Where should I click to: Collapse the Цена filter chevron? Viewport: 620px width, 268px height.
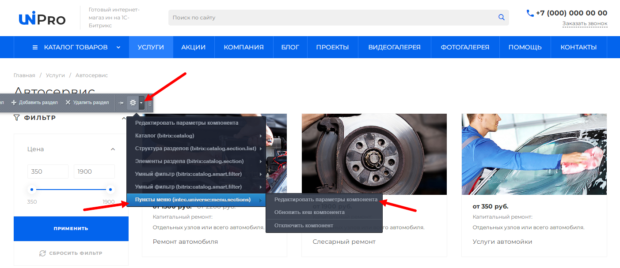[113, 149]
